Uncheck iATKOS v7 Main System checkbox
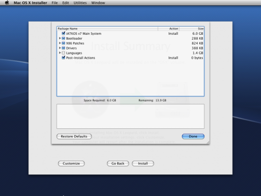Viewport: 261px width, 196px height. tap(63, 33)
